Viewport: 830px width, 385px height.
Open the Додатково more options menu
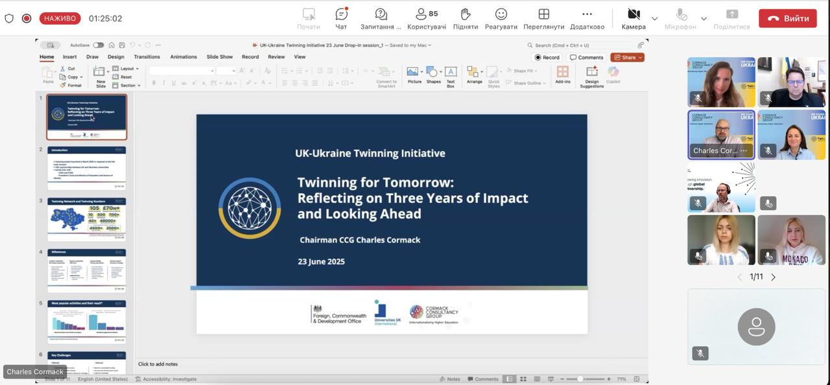[x=587, y=19]
